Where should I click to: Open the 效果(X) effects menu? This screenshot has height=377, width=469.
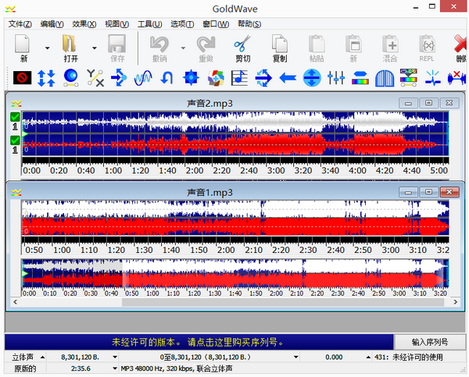click(x=84, y=24)
